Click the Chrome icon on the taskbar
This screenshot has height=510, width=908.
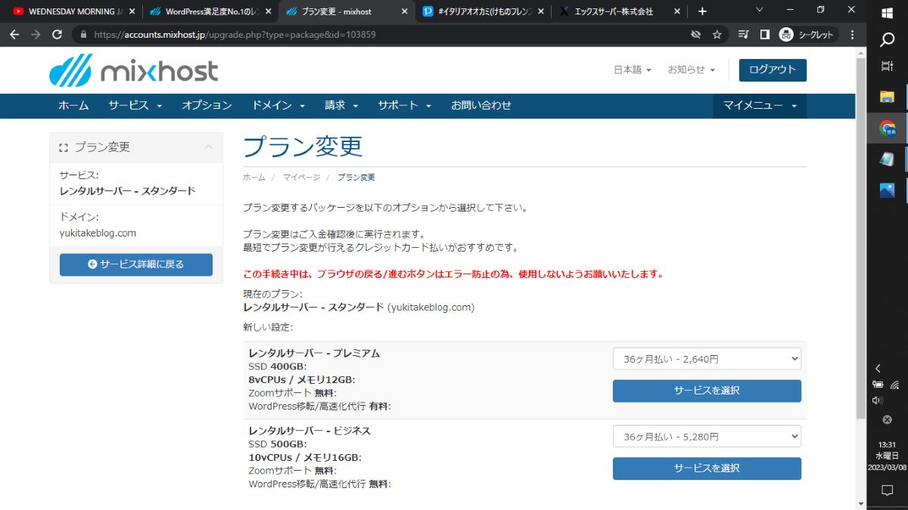point(888,128)
